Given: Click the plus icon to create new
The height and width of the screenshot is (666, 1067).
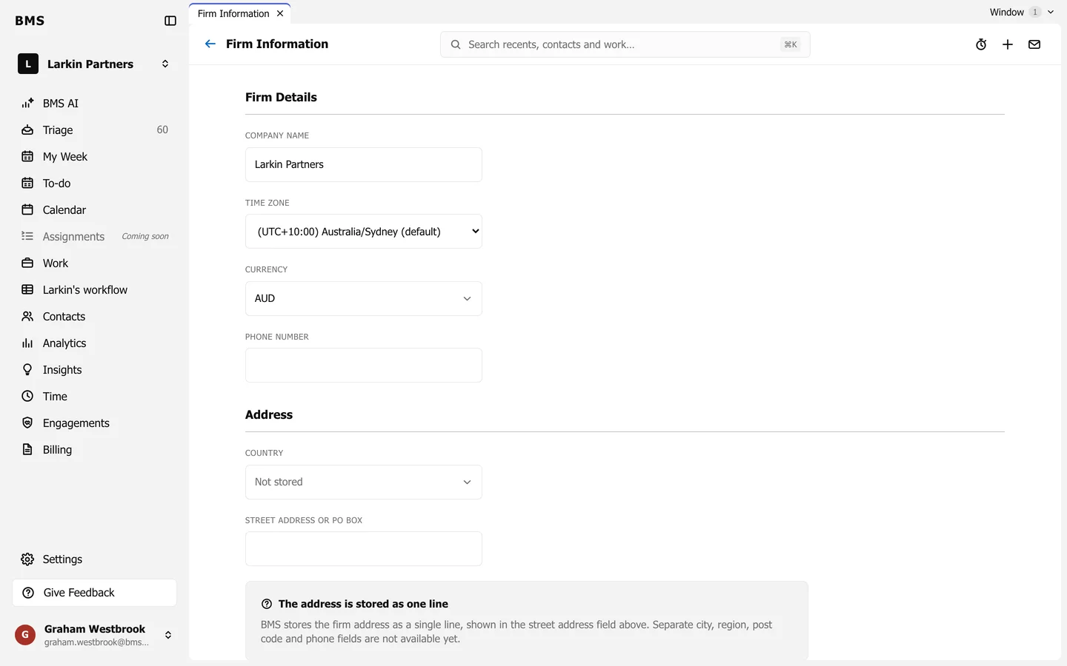Looking at the screenshot, I should point(1008,44).
